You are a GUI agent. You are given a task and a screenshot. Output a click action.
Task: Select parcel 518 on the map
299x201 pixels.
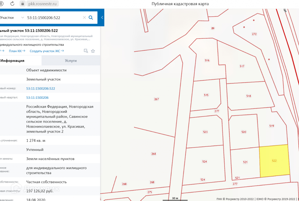(x=249, y=96)
